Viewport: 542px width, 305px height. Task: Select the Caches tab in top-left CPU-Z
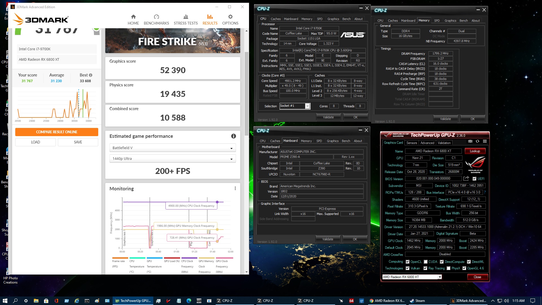pos(276,19)
